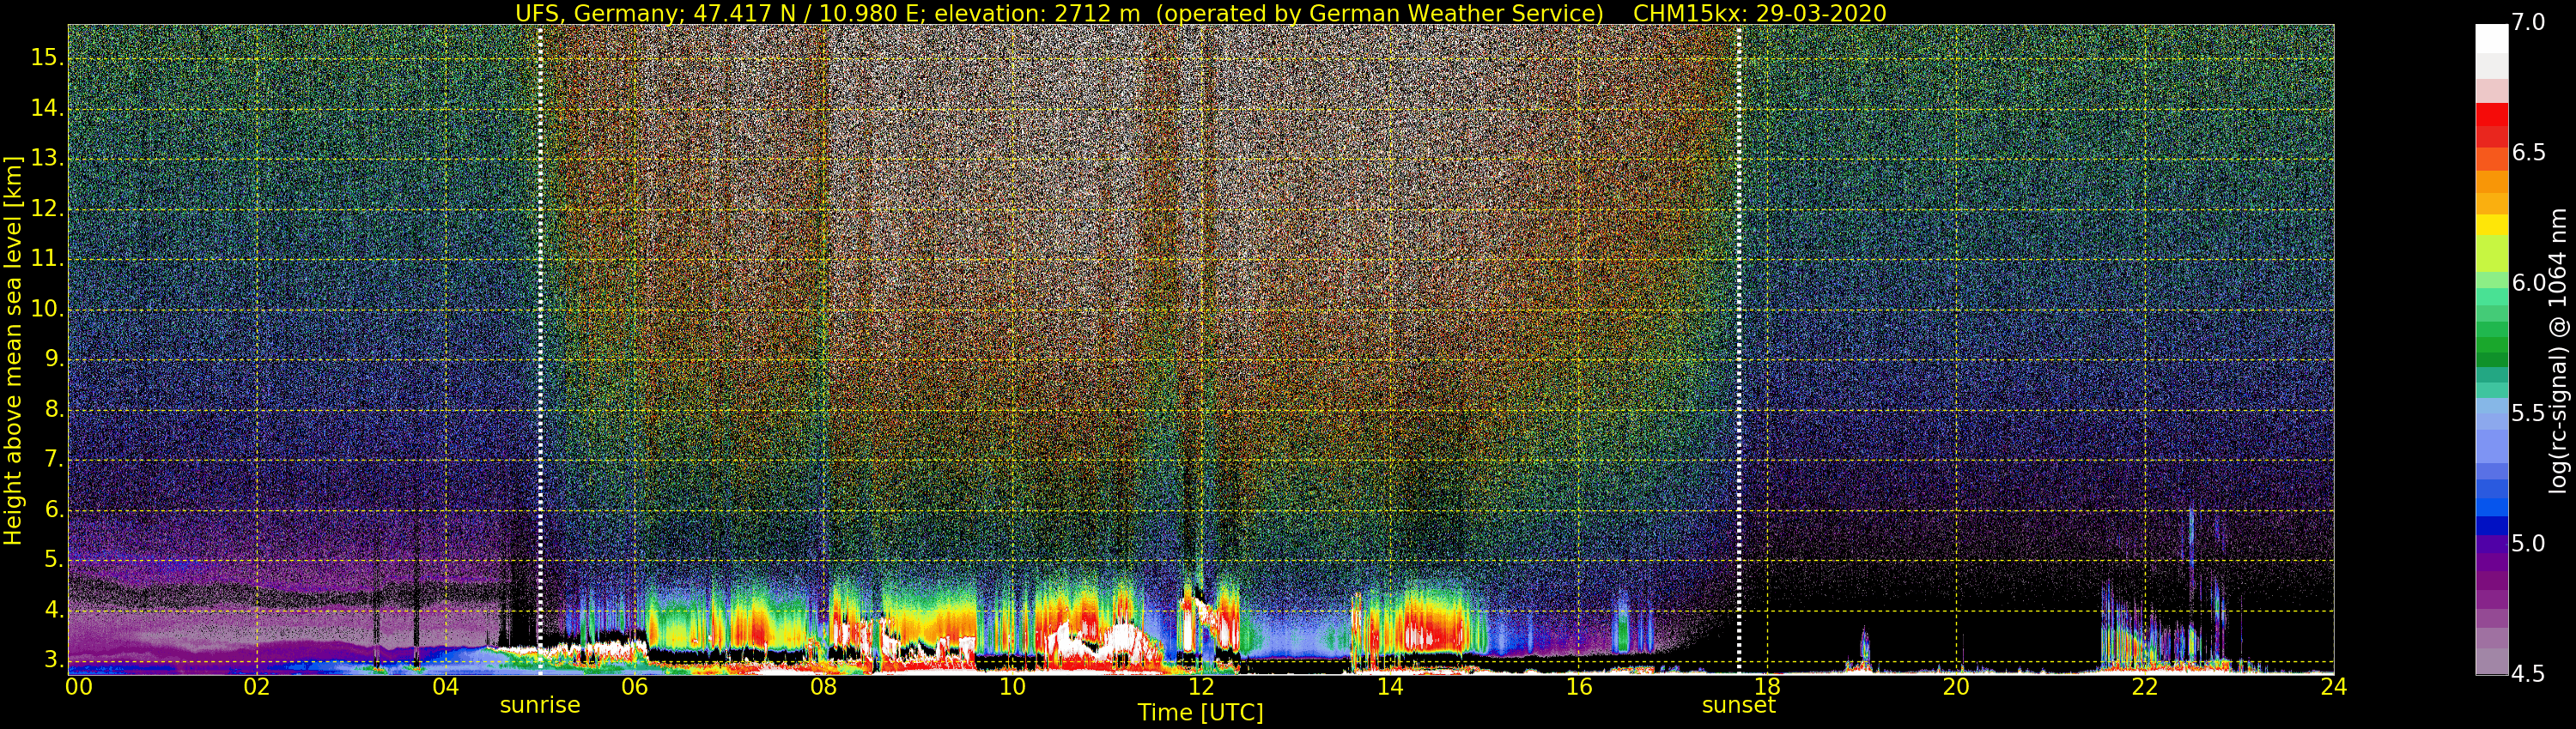
Task: Click the time axis tick '04'
Action: (446, 686)
